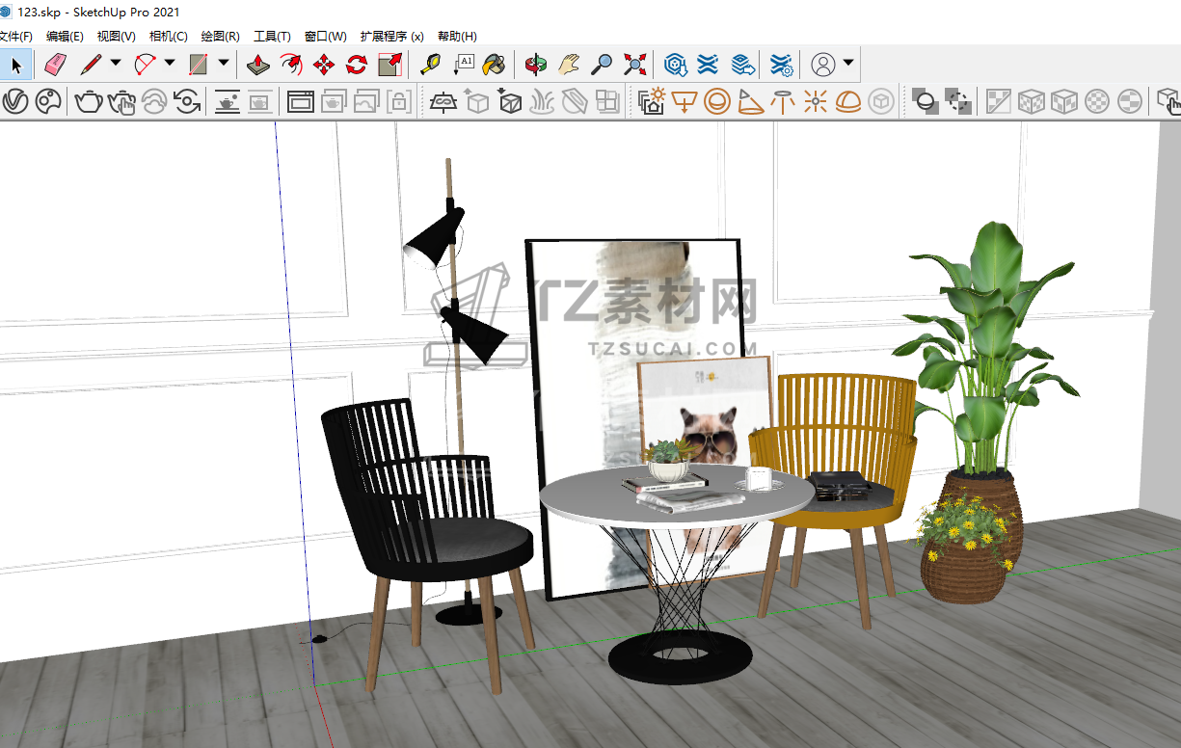Select the Arc tool
The width and height of the screenshot is (1181, 748).
click(146, 65)
